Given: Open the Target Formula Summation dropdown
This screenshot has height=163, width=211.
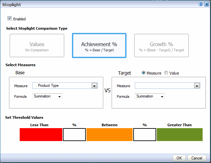Looking at the screenshot, I should pyautogui.click(x=150, y=96).
